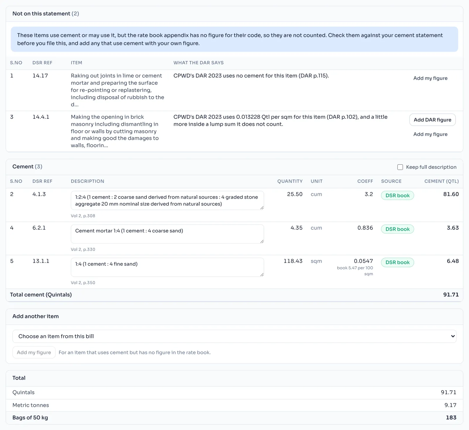Edit the 1:4 fine sand description field
This screenshot has width=469, height=430.
click(167, 267)
